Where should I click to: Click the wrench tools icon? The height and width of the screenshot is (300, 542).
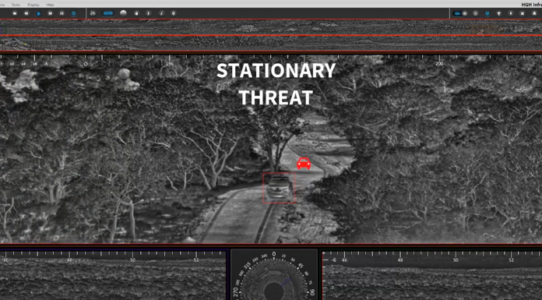93,13
